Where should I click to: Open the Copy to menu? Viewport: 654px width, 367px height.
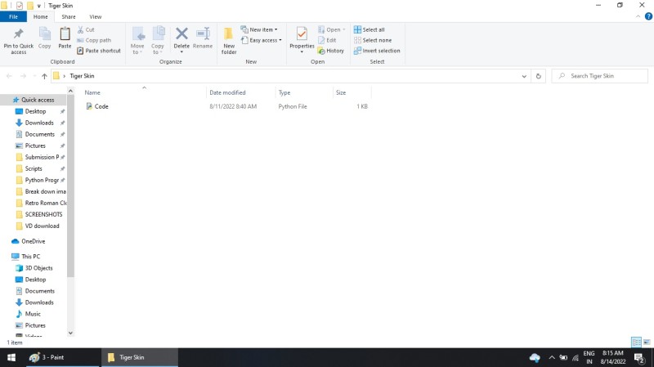tap(158, 40)
